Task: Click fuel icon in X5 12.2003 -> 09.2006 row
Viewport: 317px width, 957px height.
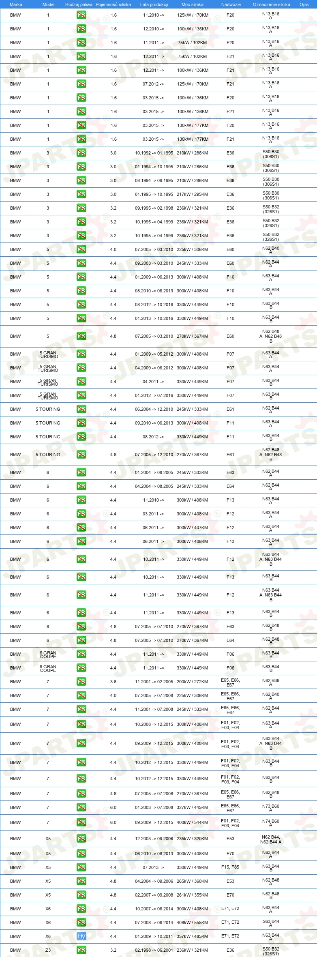Action: point(81,839)
